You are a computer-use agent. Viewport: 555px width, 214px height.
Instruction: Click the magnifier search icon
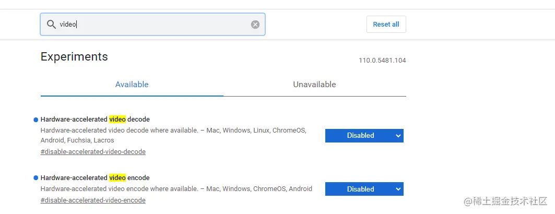coord(51,25)
